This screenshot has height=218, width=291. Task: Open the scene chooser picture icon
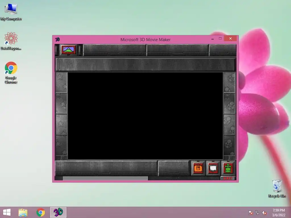point(69,50)
